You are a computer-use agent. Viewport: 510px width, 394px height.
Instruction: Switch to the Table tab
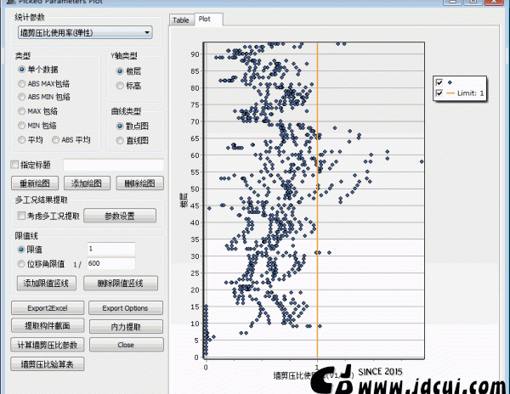tap(180, 20)
